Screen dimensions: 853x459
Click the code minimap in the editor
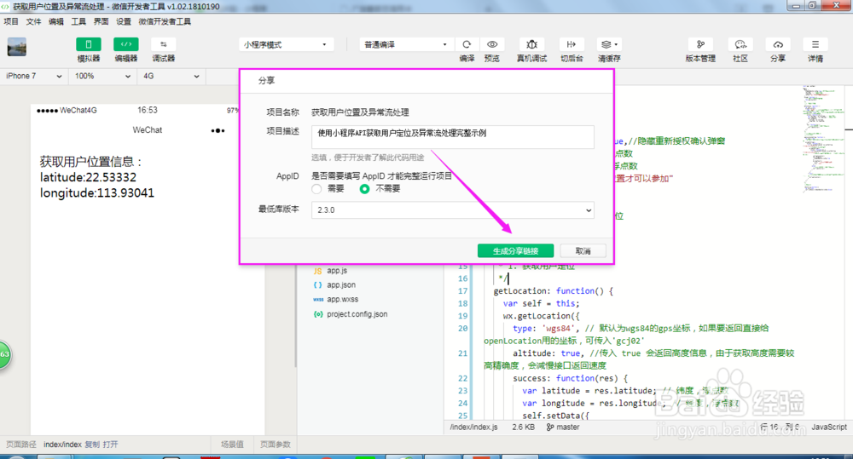tap(826, 139)
